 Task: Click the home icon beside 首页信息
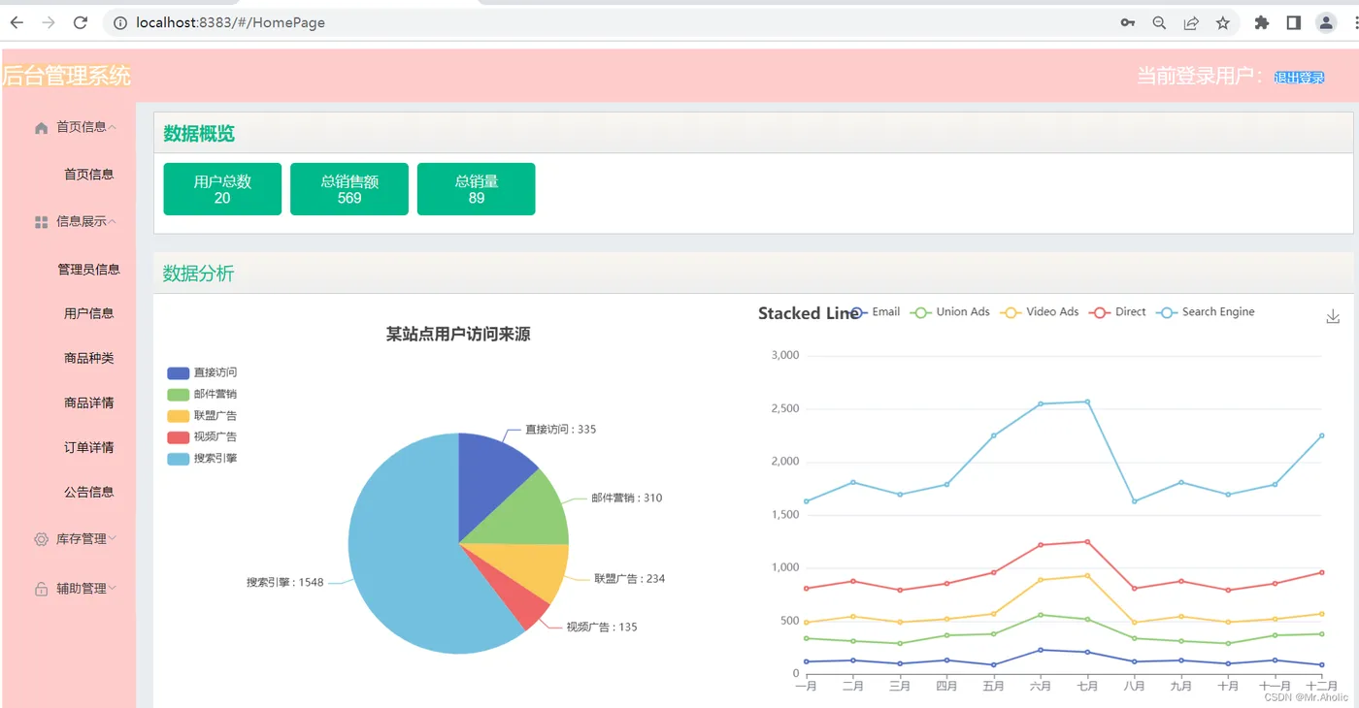(41, 127)
